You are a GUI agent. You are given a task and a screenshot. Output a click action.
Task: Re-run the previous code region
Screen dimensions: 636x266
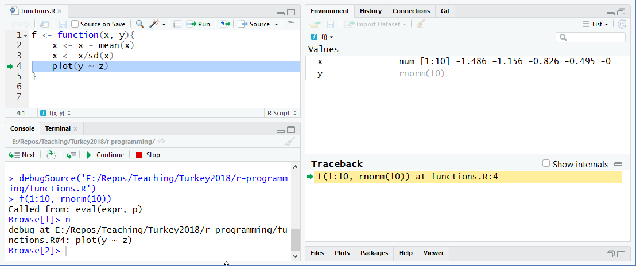(x=226, y=24)
